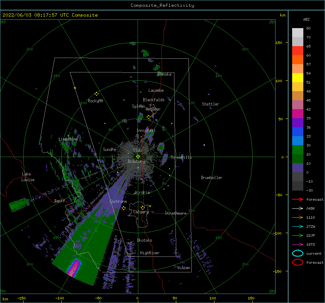
Task: Select the light gray 70–80 dBZ swatch
Action: click(298, 33)
